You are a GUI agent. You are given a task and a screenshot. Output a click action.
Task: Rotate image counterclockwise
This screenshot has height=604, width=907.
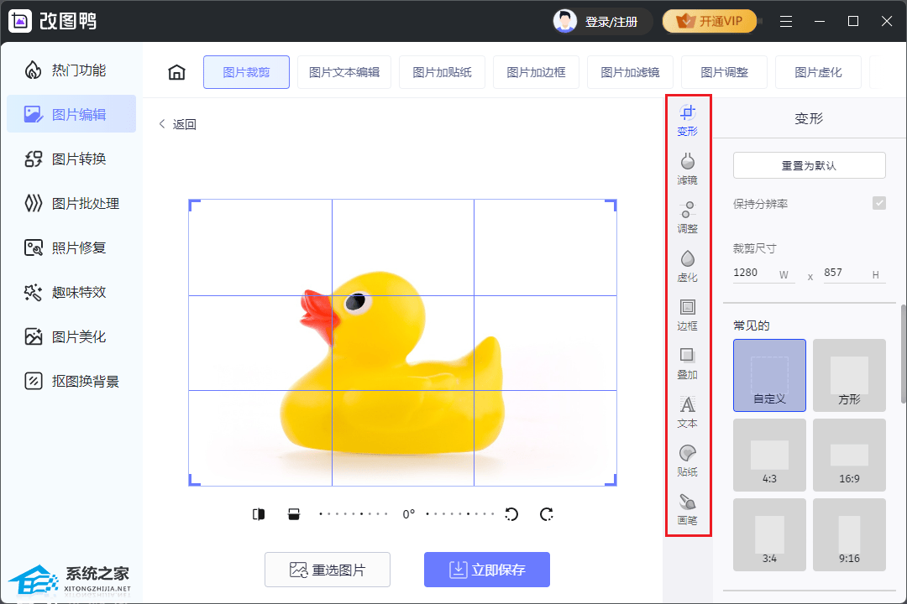pos(511,514)
